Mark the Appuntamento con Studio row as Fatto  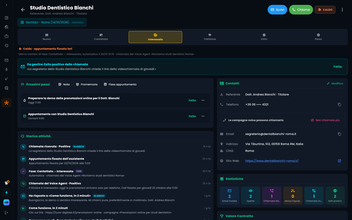tap(192, 116)
